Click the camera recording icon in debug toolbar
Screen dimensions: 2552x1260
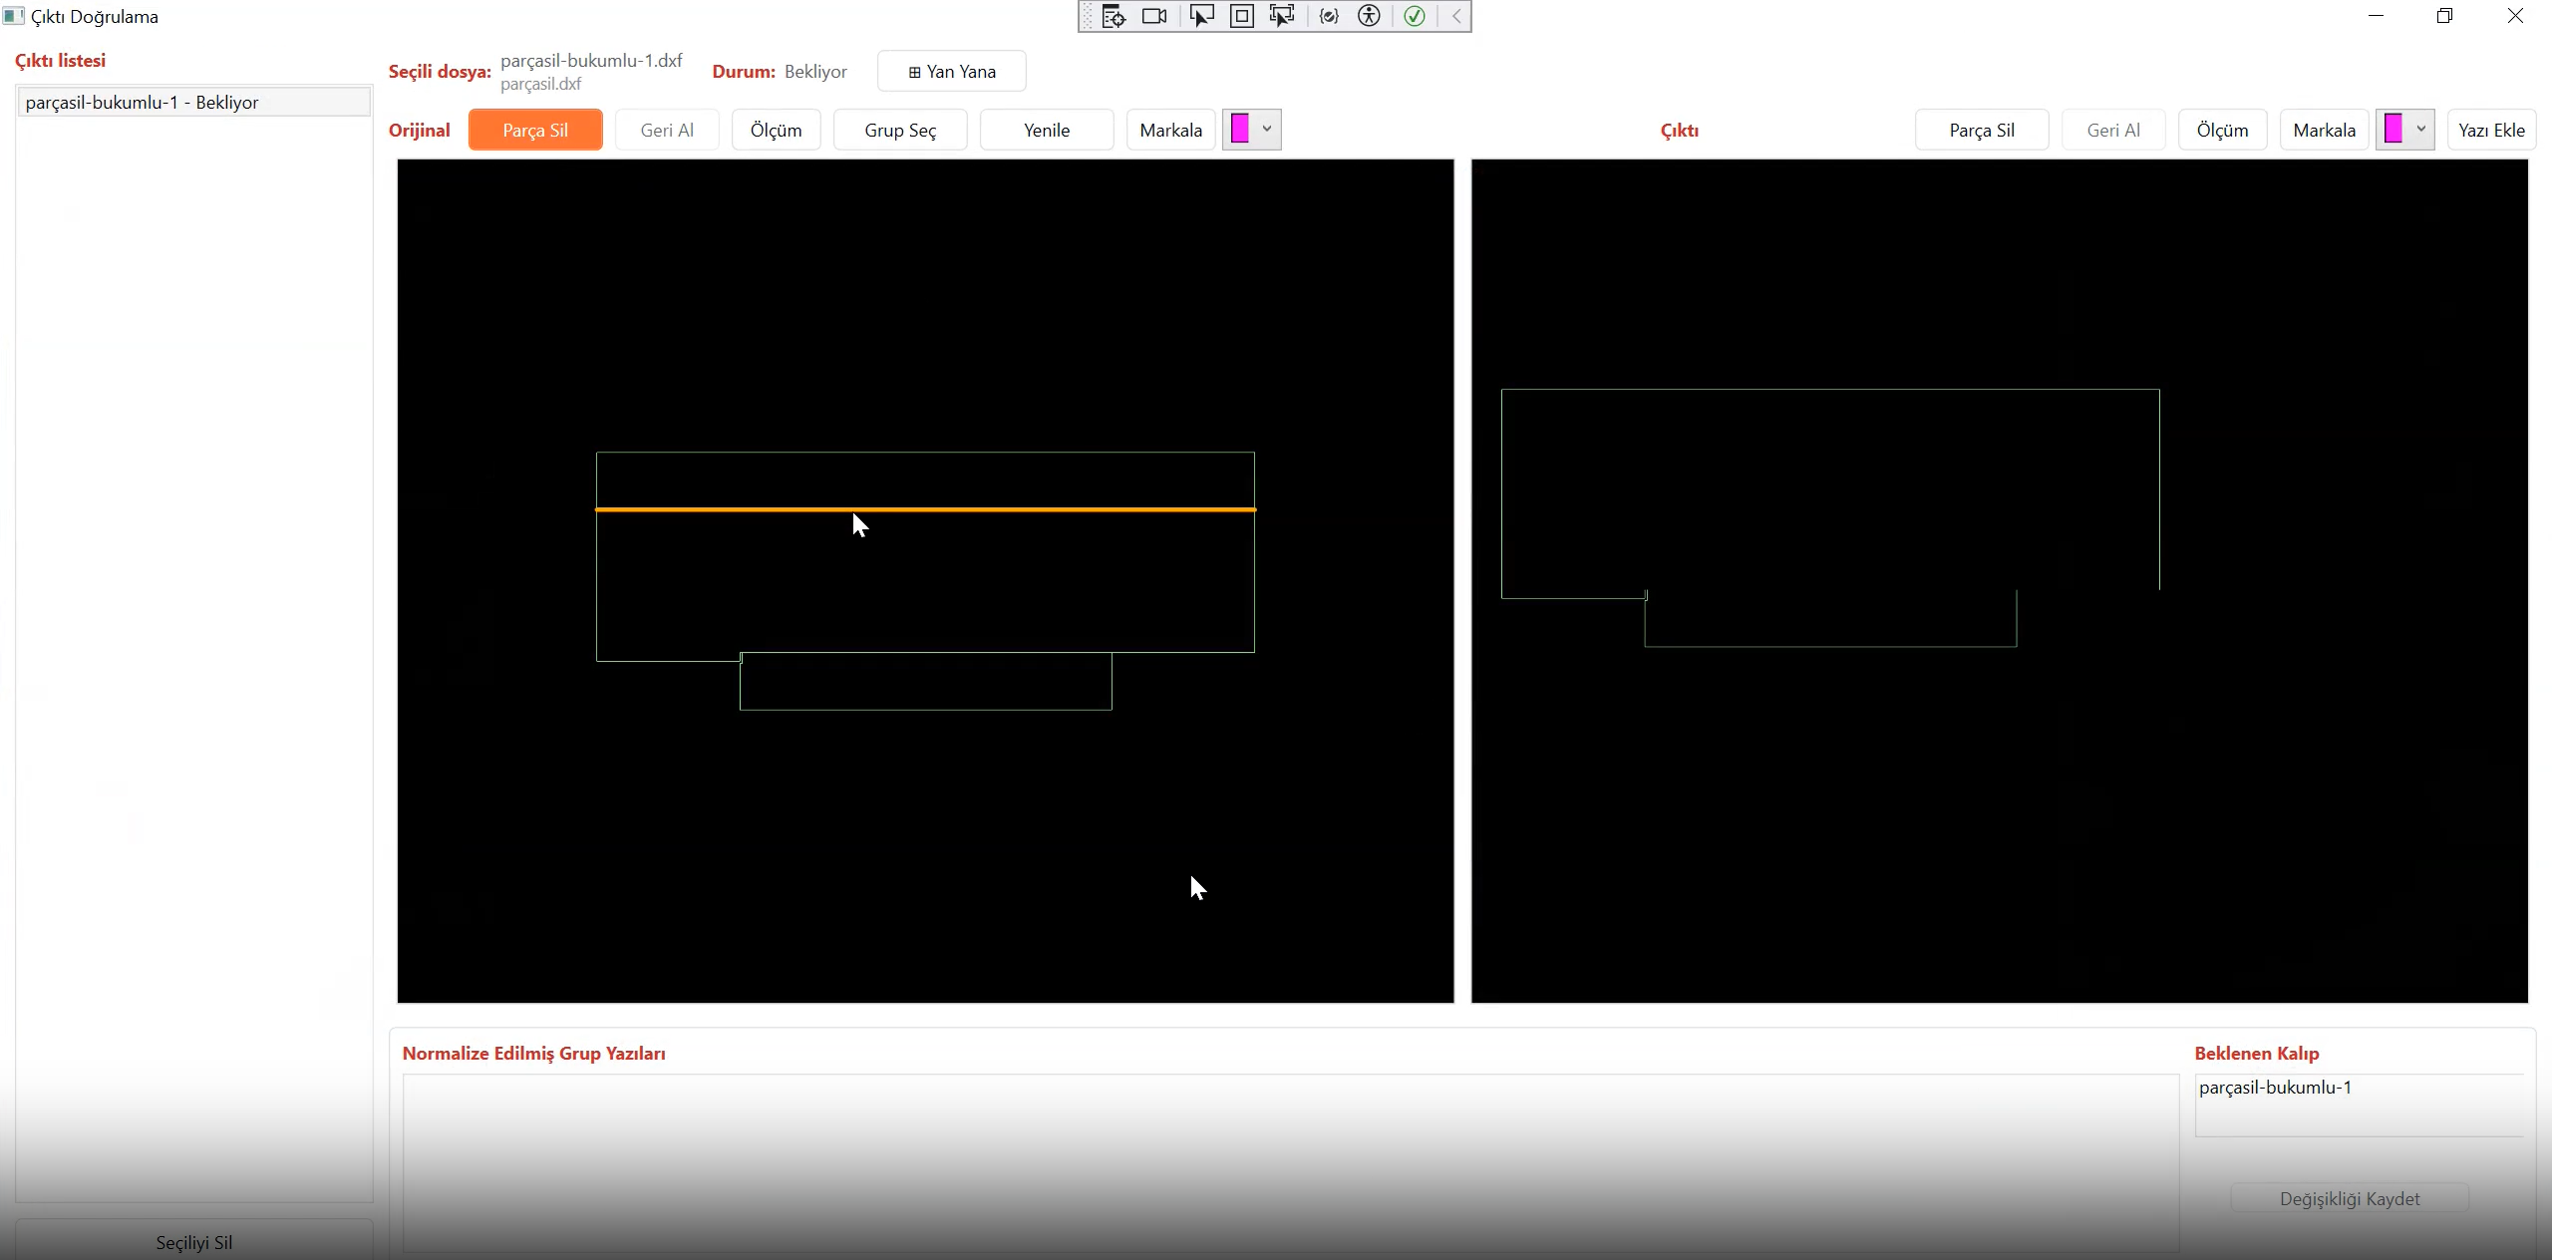(1154, 16)
